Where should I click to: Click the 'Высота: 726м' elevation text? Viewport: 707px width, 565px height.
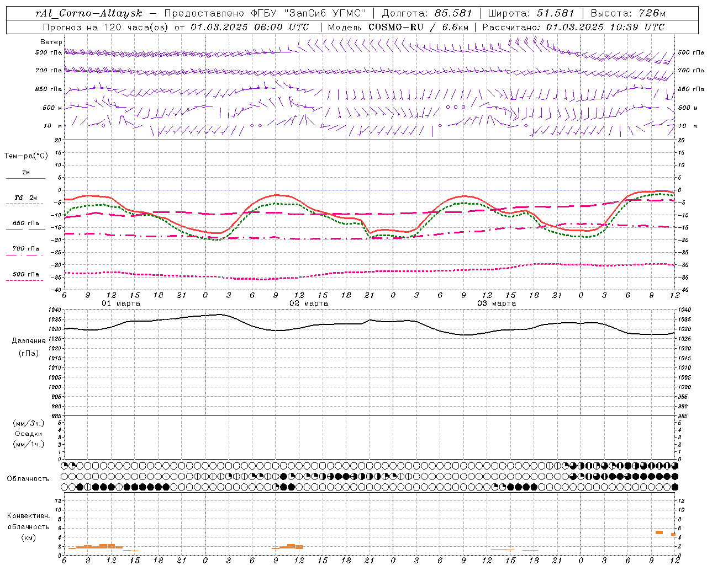(x=628, y=13)
